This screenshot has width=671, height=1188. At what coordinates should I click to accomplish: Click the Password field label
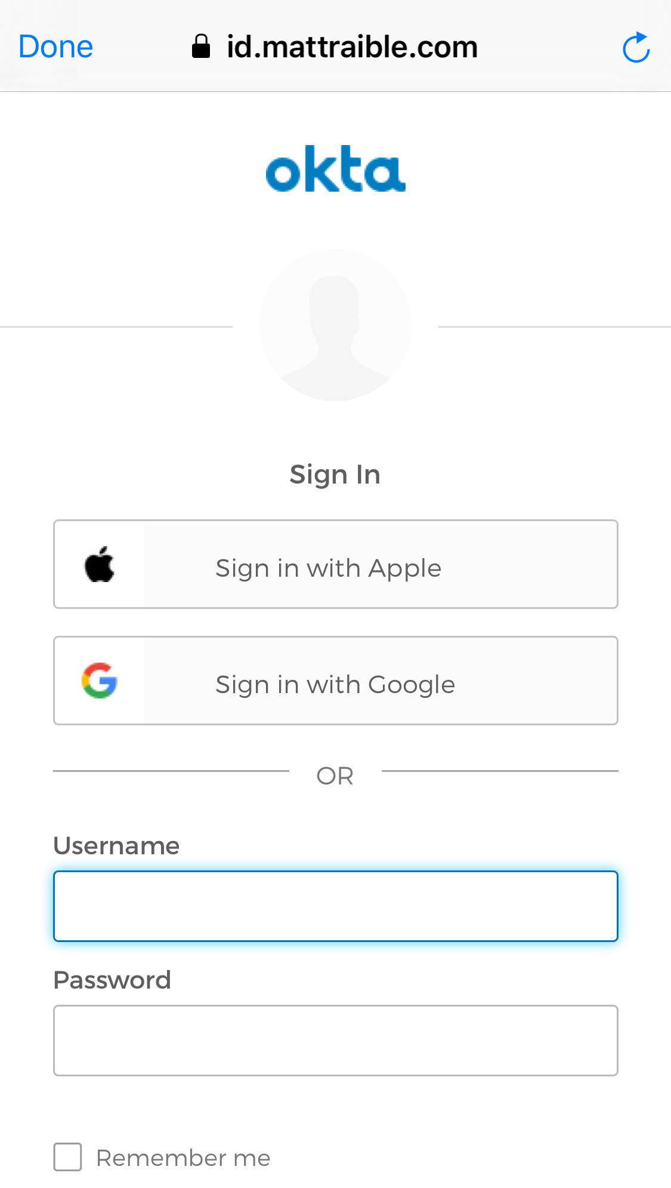coord(112,980)
